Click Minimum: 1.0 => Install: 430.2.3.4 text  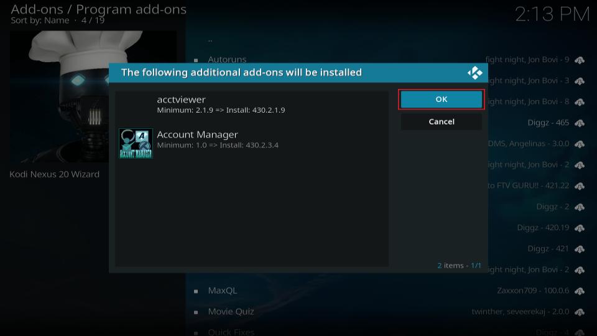pyautogui.click(x=218, y=145)
